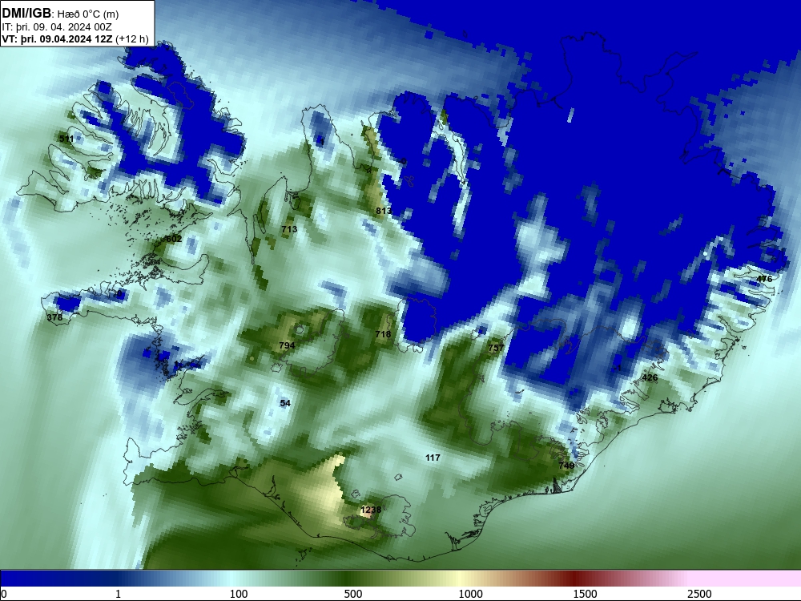Select the 813 value label
Image resolution: width=801 pixels, height=601 pixels.
pos(384,211)
